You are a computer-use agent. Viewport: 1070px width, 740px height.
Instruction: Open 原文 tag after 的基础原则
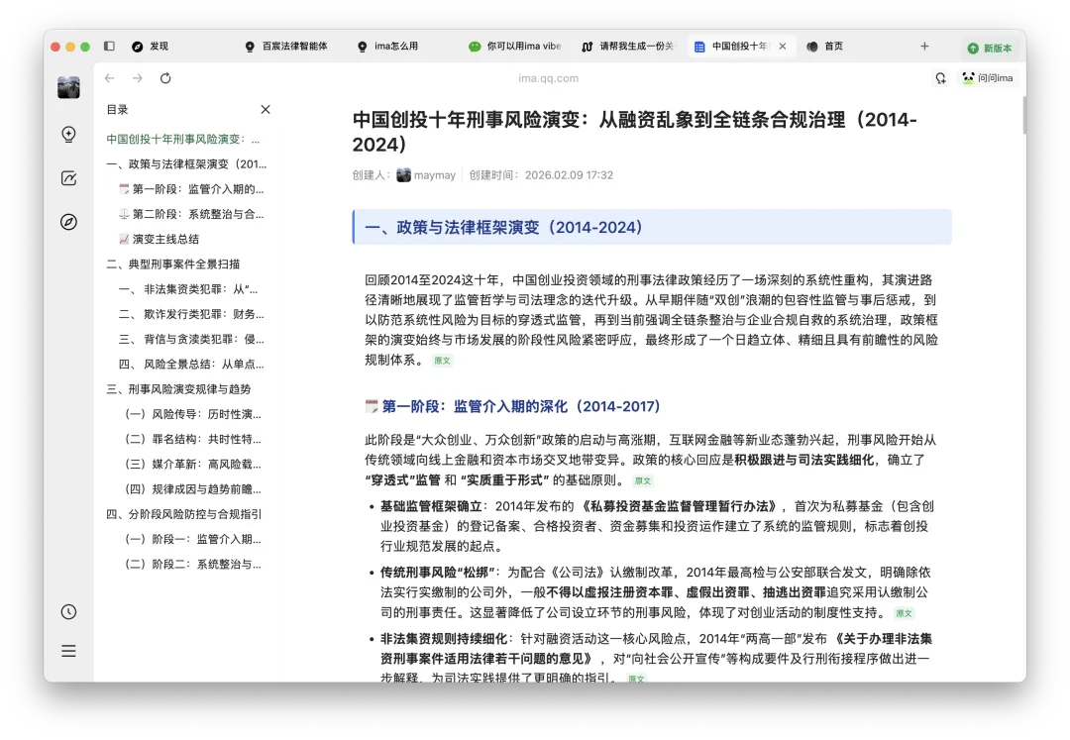click(643, 480)
